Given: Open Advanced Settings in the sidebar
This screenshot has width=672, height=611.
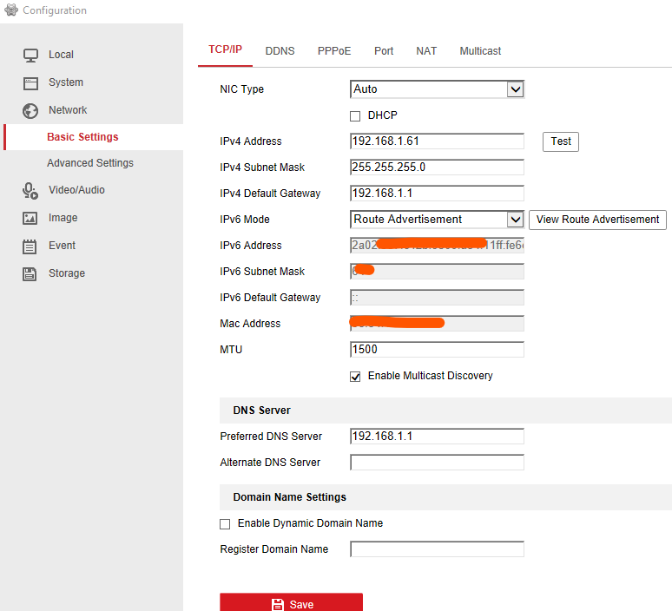Looking at the screenshot, I should pyautogui.click(x=90, y=163).
